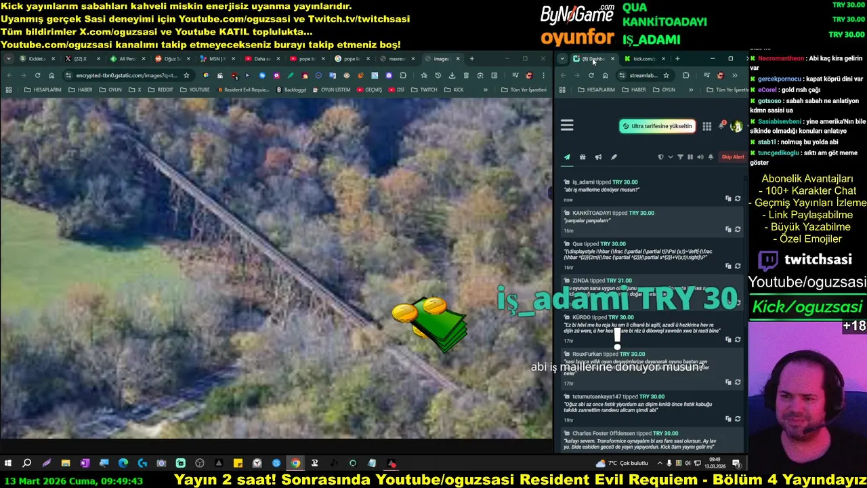Reload the gstatic image page
The height and width of the screenshot is (488, 867).
[x=37, y=75]
